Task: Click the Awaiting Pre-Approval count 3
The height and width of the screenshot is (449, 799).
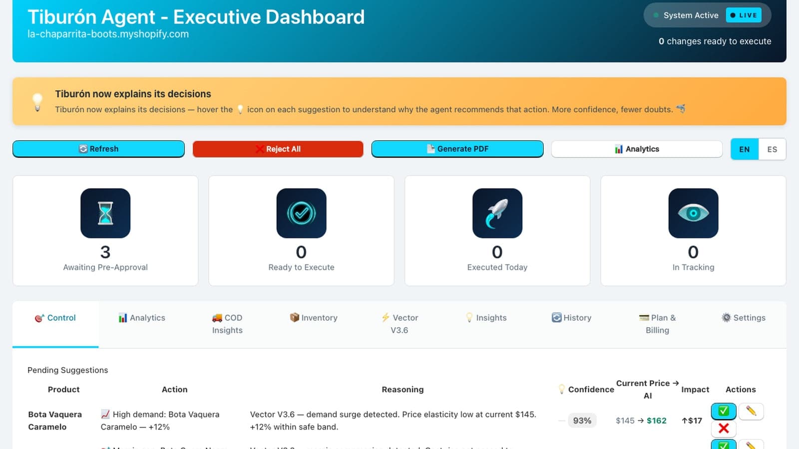Action: pyautogui.click(x=105, y=252)
